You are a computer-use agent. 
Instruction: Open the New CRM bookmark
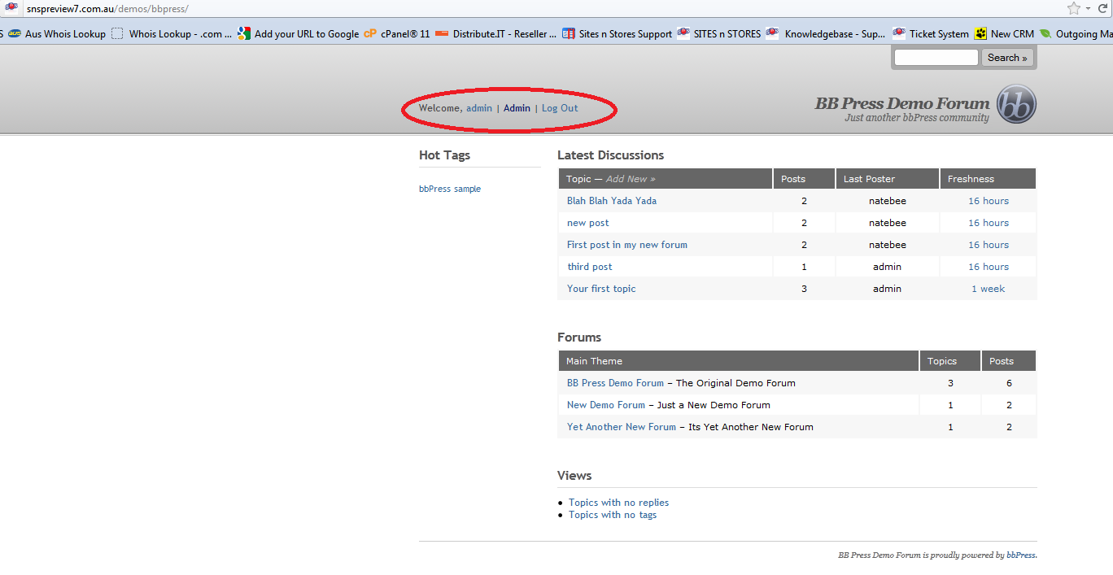pos(1005,34)
